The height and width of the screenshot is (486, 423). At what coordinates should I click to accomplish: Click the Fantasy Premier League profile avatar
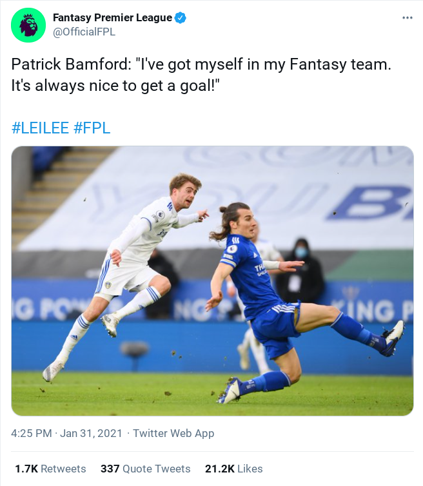click(28, 24)
